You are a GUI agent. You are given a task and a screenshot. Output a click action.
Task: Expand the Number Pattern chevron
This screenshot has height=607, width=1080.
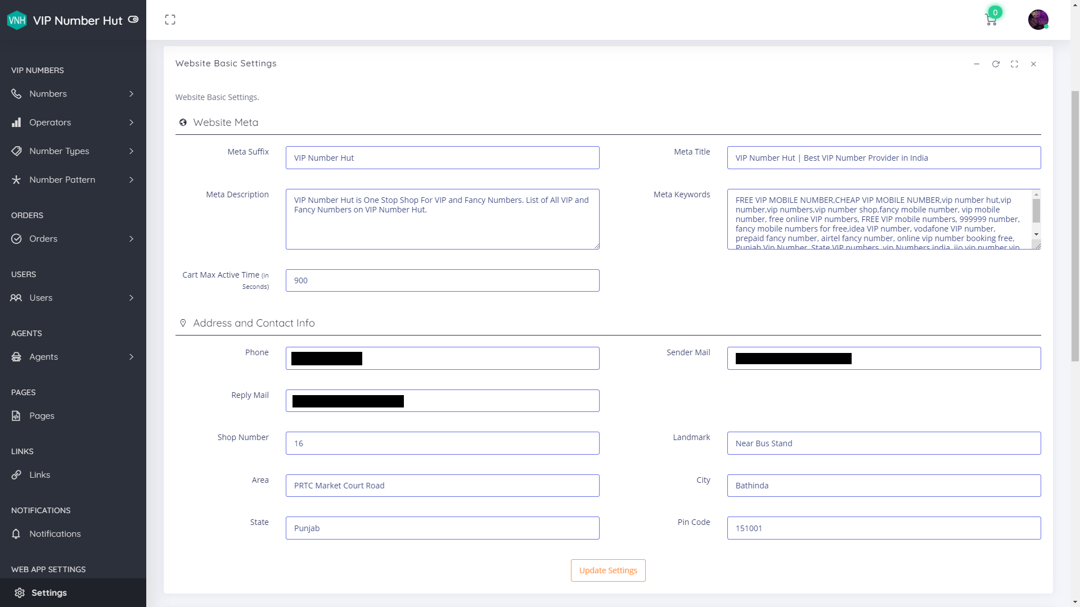click(132, 180)
